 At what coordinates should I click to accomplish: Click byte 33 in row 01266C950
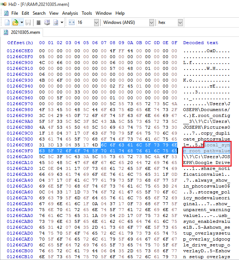click(x=77, y=92)
